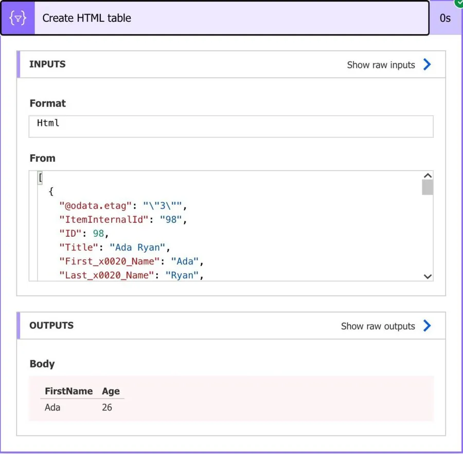The image size is (463, 454).
Task: Click the scroll down arrow in From box
Action: [x=427, y=276]
